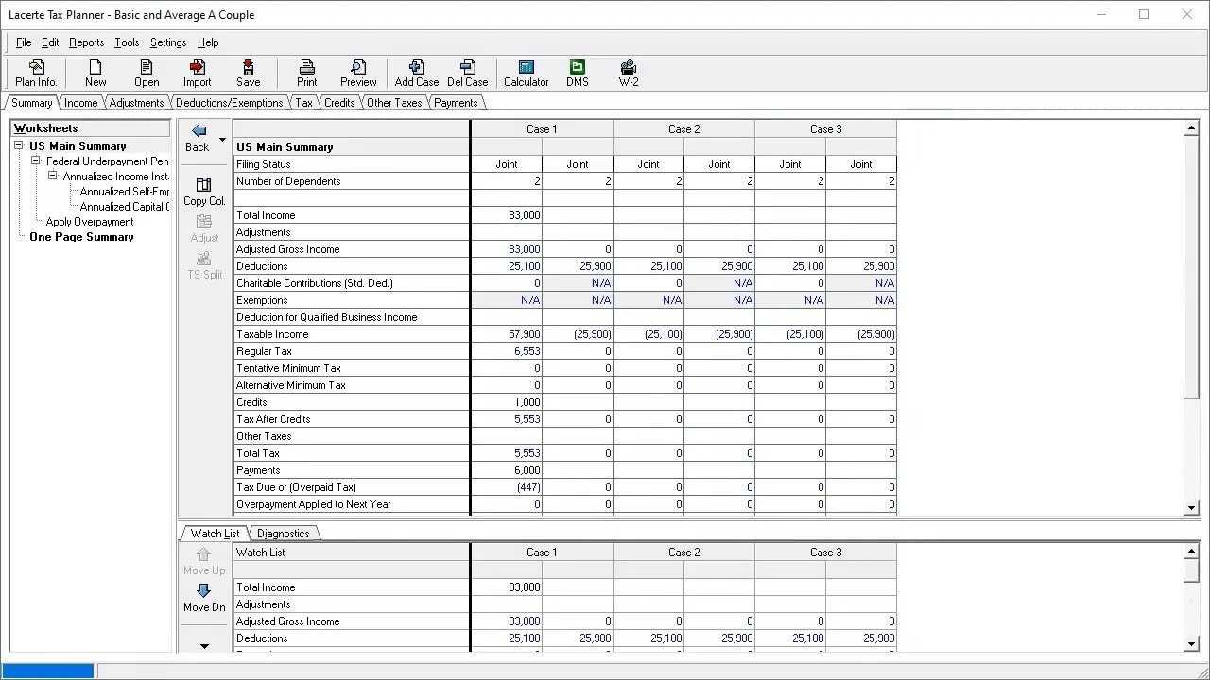Open the Reports menu
The height and width of the screenshot is (680, 1210).
click(86, 42)
